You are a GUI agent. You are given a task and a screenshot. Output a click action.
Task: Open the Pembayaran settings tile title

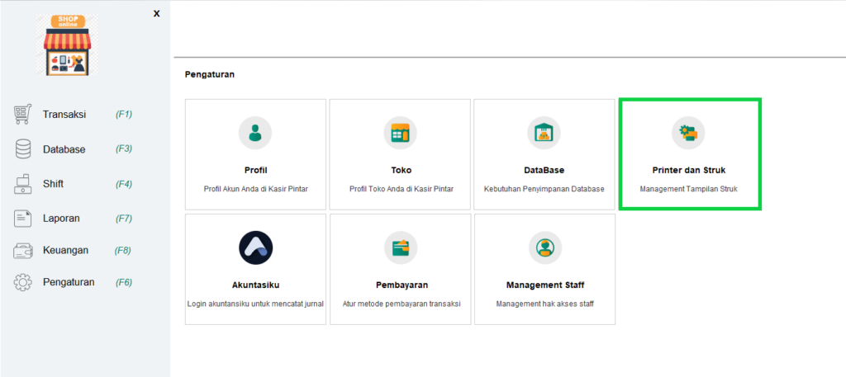click(x=400, y=285)
